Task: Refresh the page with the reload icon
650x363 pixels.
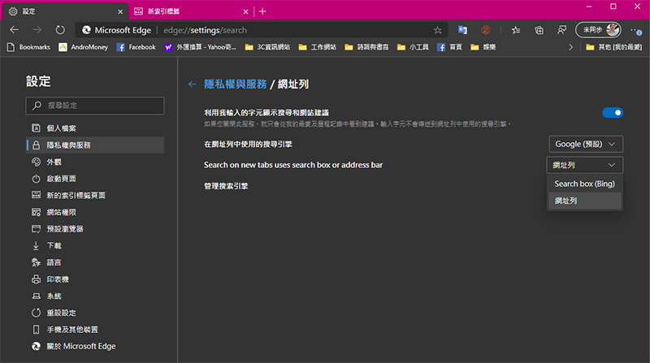Action: point(59,30)
